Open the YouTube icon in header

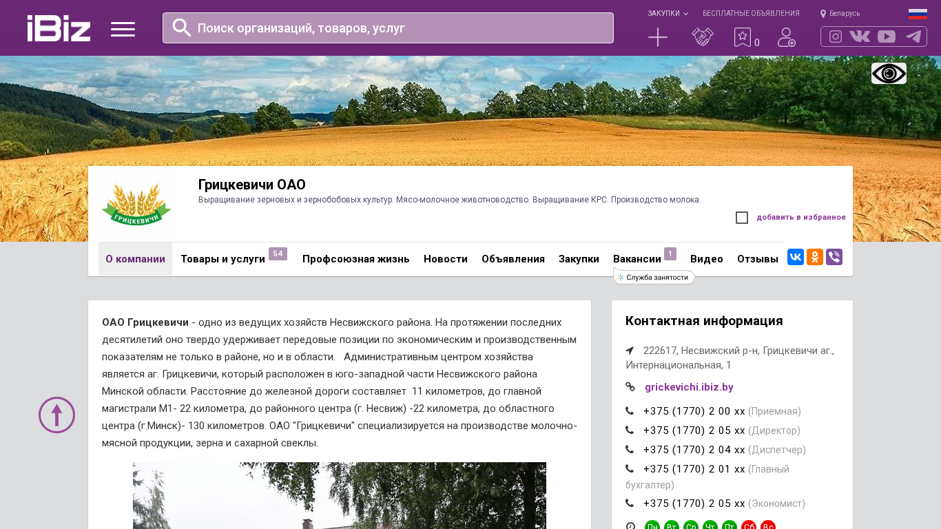(x=887, y=37)
